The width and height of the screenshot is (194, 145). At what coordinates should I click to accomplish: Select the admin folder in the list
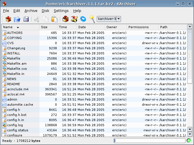[12, 99]
